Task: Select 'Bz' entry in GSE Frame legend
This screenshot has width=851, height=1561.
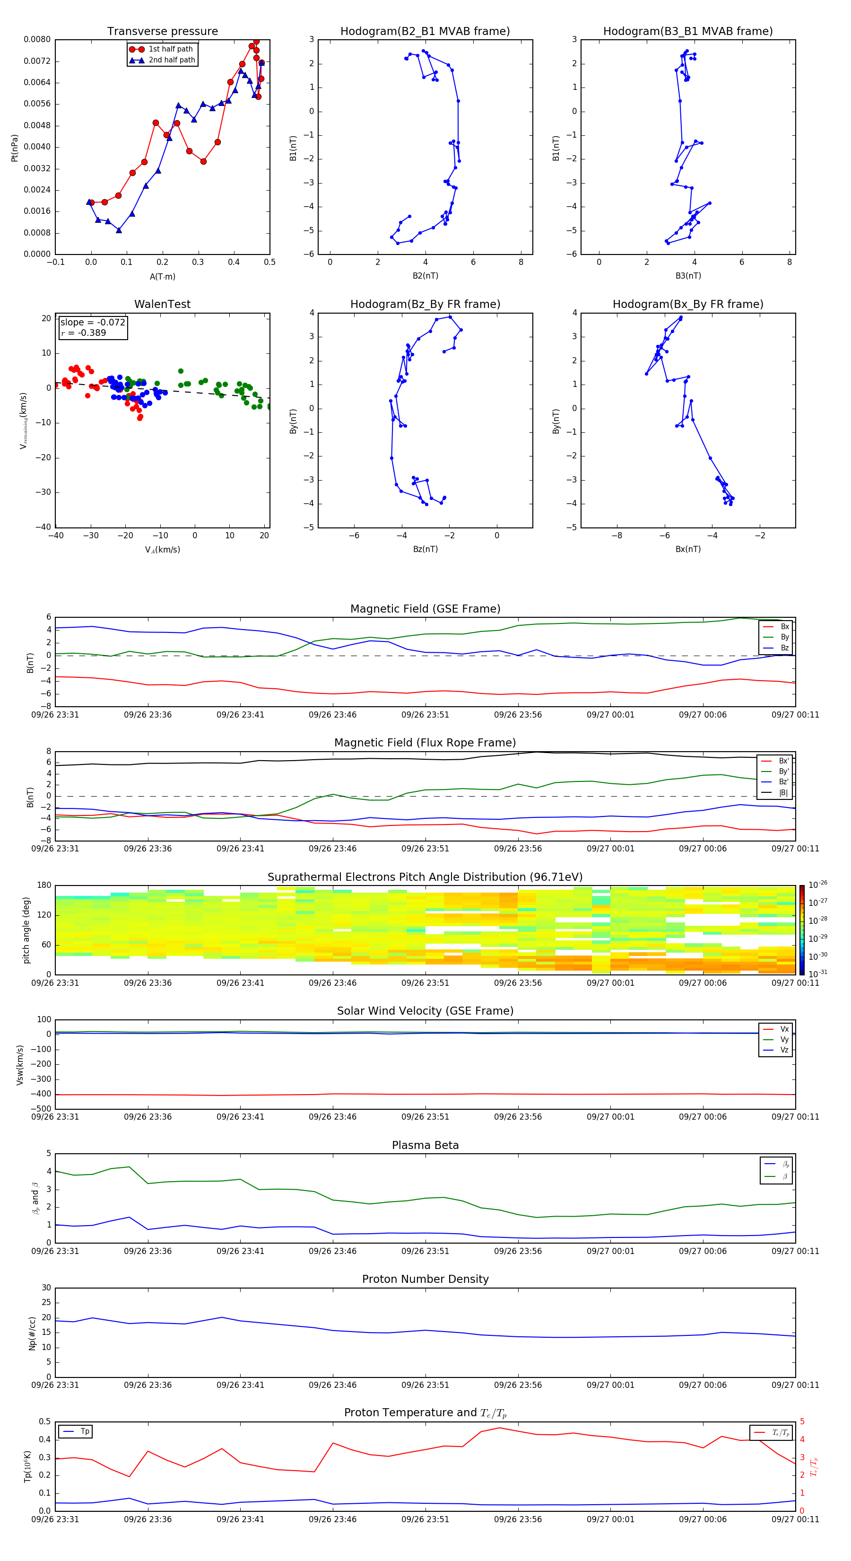Action: point(776,648)
